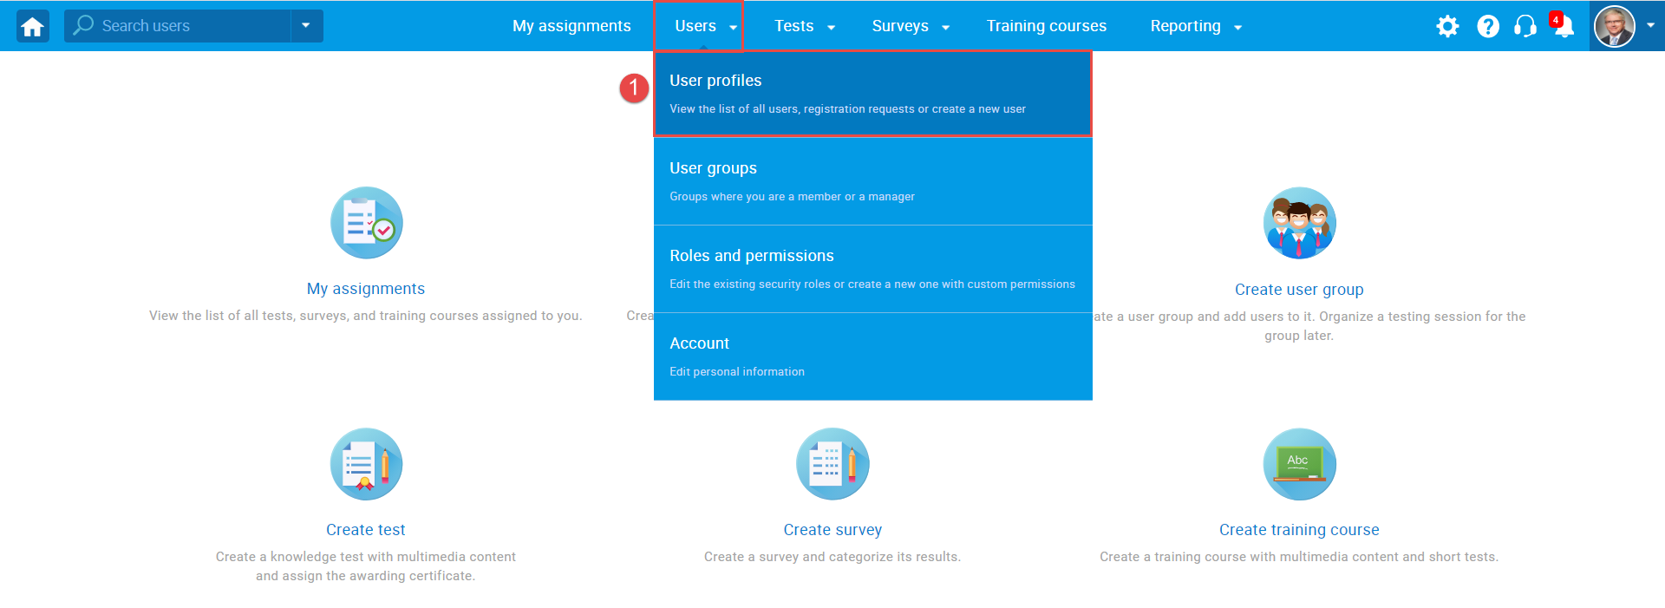
Task: Expand the Reporting menu dropdown
Action: [1195, 26]
